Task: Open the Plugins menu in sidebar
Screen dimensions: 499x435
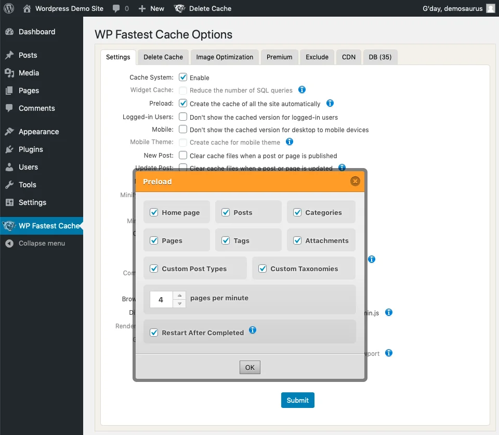Action: (31, 149)
